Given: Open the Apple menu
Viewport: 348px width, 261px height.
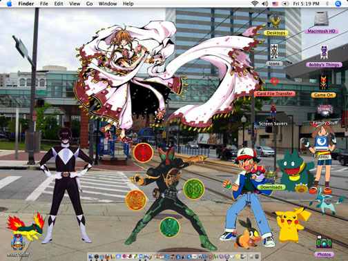Looking at the screenshot, I should click(x=10, y=3).
